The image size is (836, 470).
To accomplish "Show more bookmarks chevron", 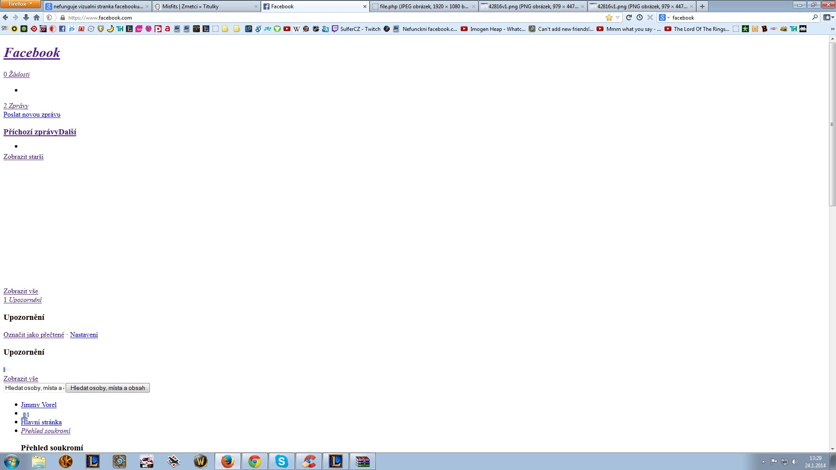I will point(833,29).
